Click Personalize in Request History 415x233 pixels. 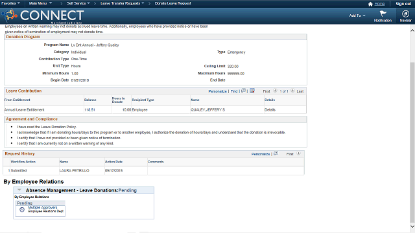point(261,154)
